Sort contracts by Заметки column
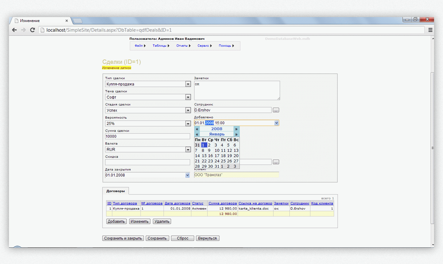The height and width of the screenshot is (264, 443). coord(281,203)
